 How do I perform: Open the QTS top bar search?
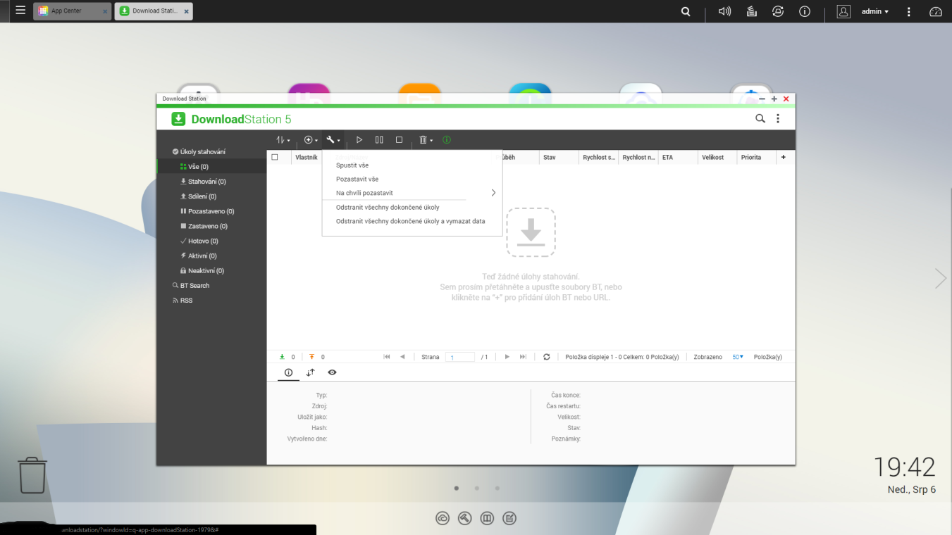pyautogui.click(x=686, y=11)
